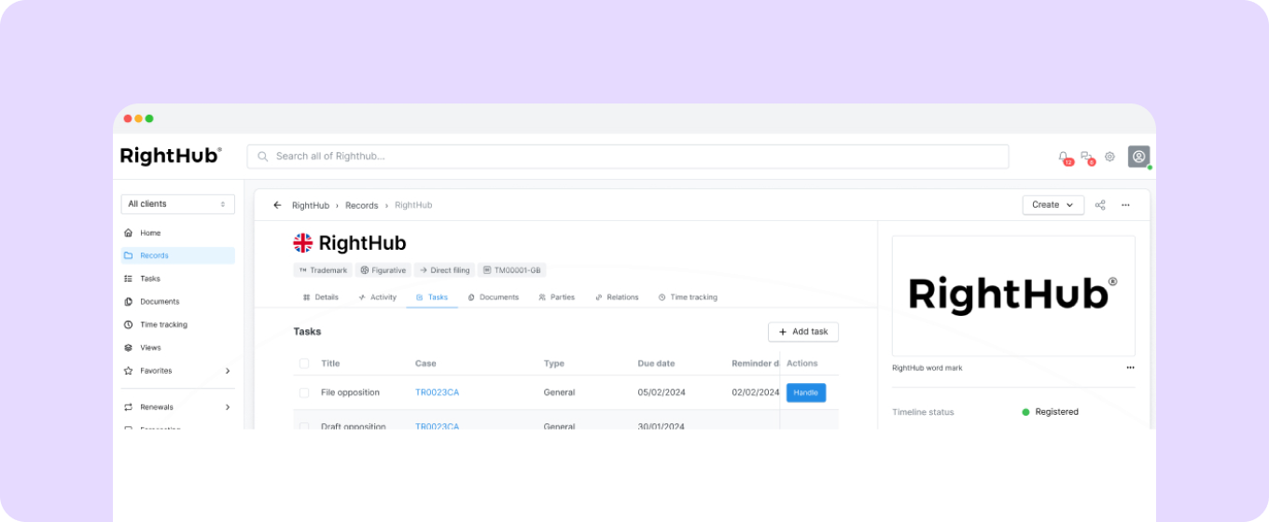Click the Favorites star icon in sidebar

[x=128, y=371]
